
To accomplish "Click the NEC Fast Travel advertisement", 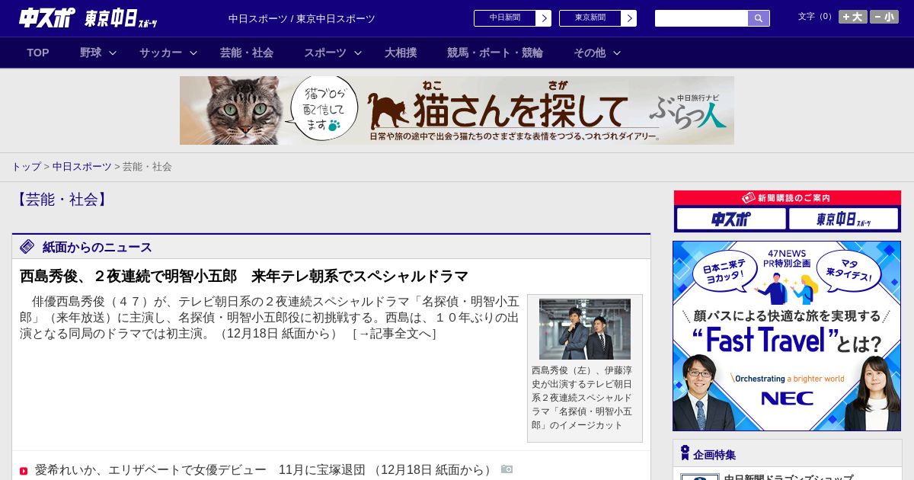I will point(787,336).
